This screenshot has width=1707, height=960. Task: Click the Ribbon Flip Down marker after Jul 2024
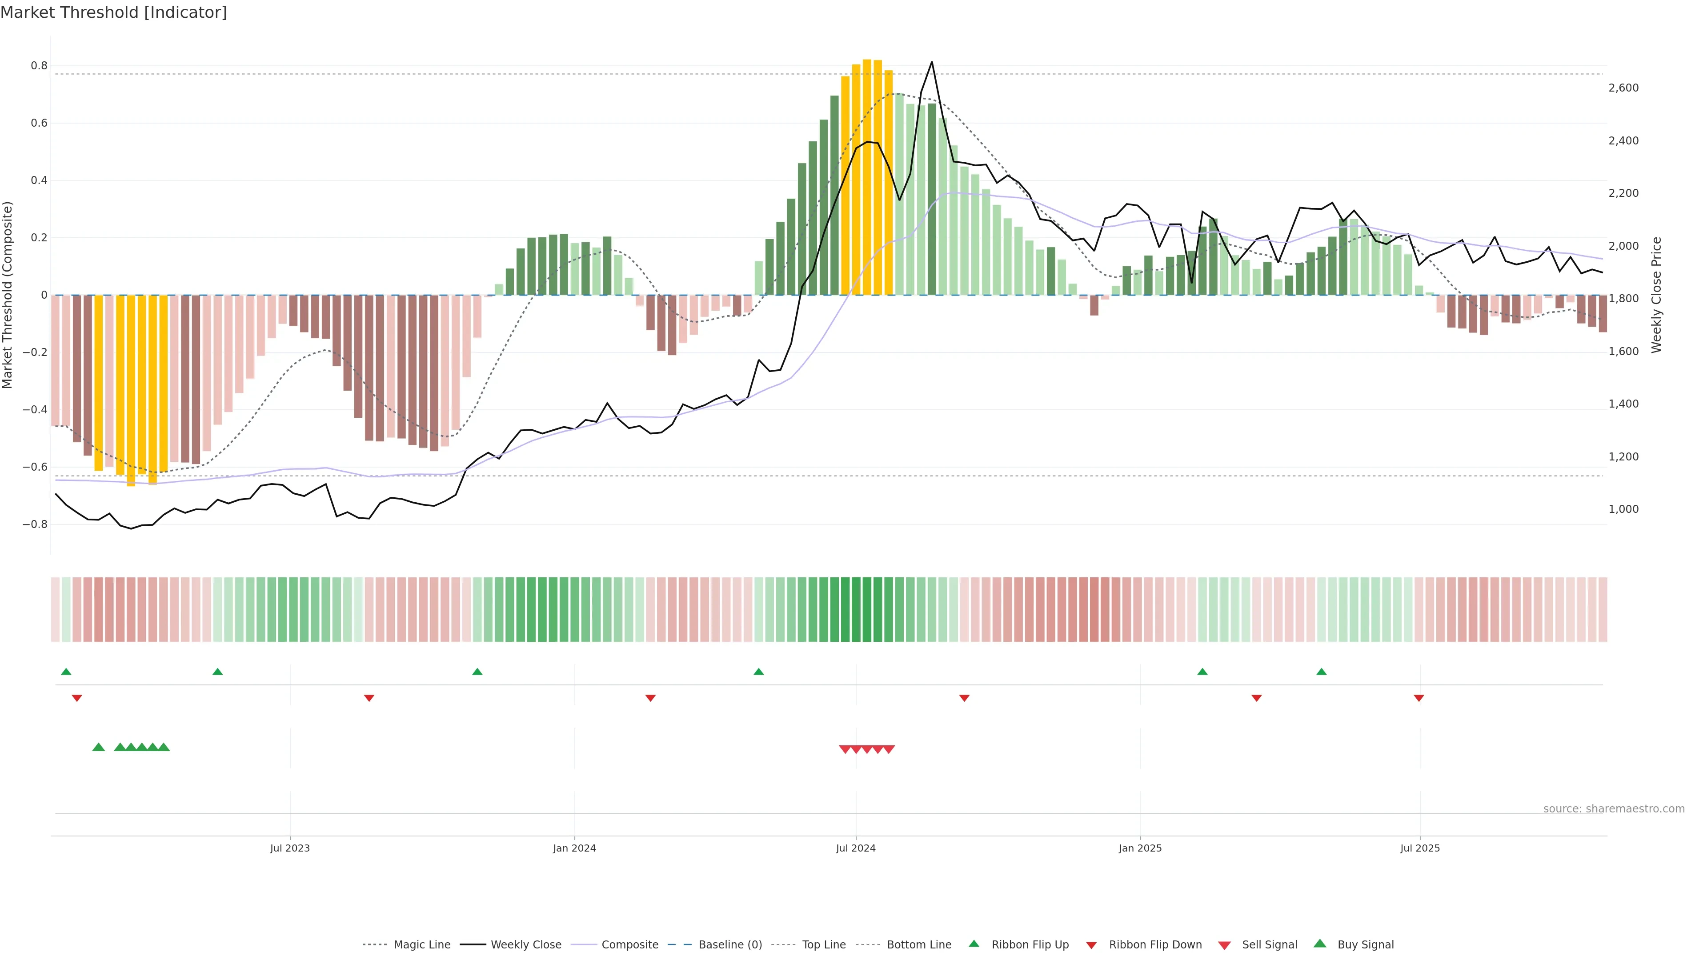pyautogui.click(x=964, y=698)
